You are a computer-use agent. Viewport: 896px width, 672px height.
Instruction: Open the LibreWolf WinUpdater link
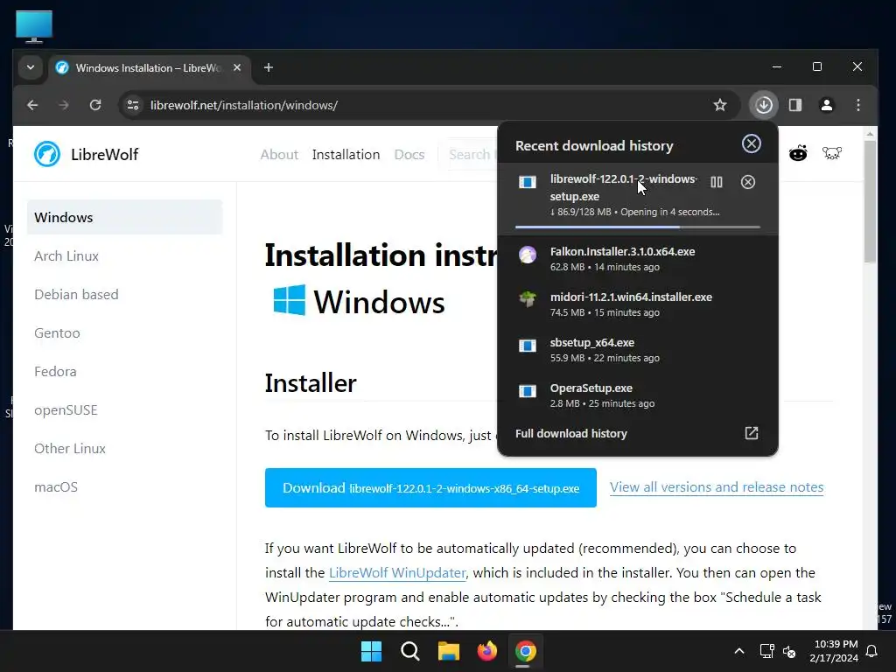coord(397,572)
